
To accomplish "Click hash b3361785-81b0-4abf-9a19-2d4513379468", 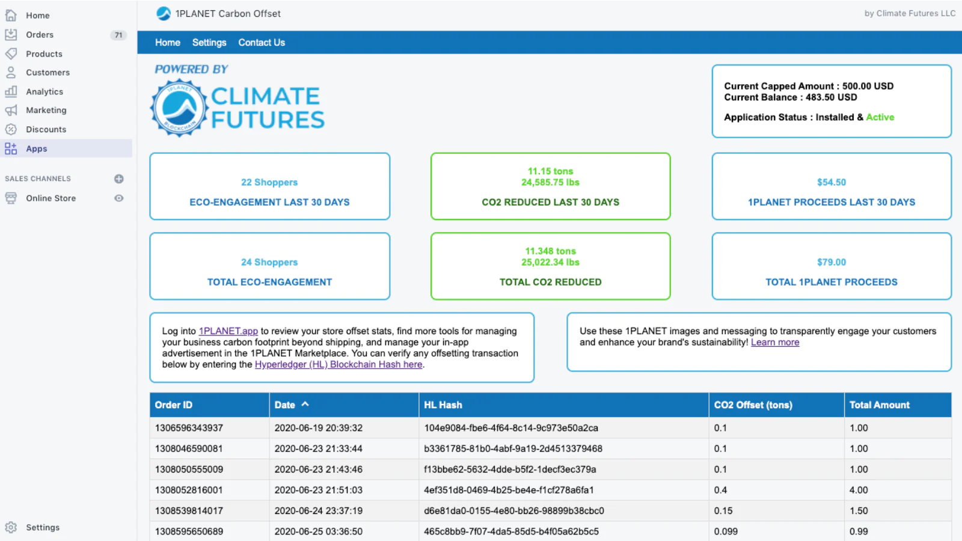I will (x=513, y=448).
